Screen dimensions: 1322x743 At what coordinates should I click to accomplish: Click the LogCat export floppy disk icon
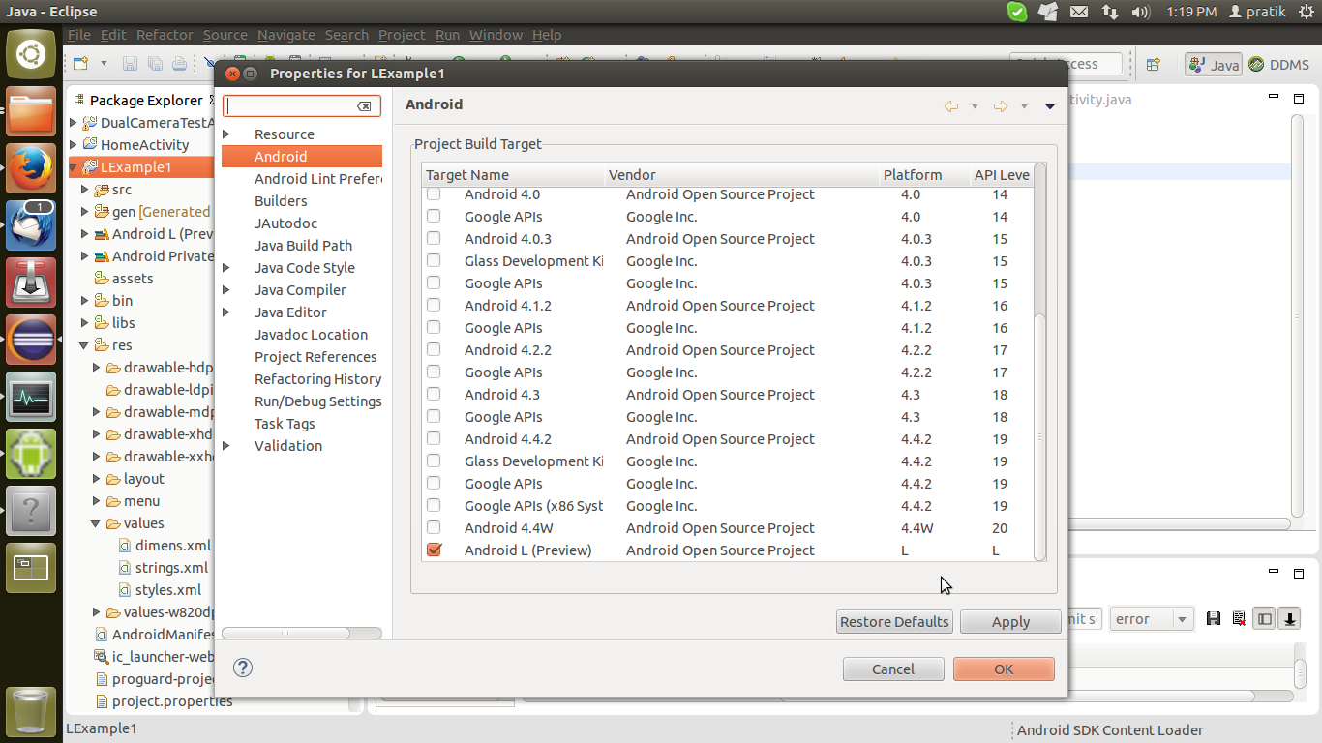pos(1214,619)
